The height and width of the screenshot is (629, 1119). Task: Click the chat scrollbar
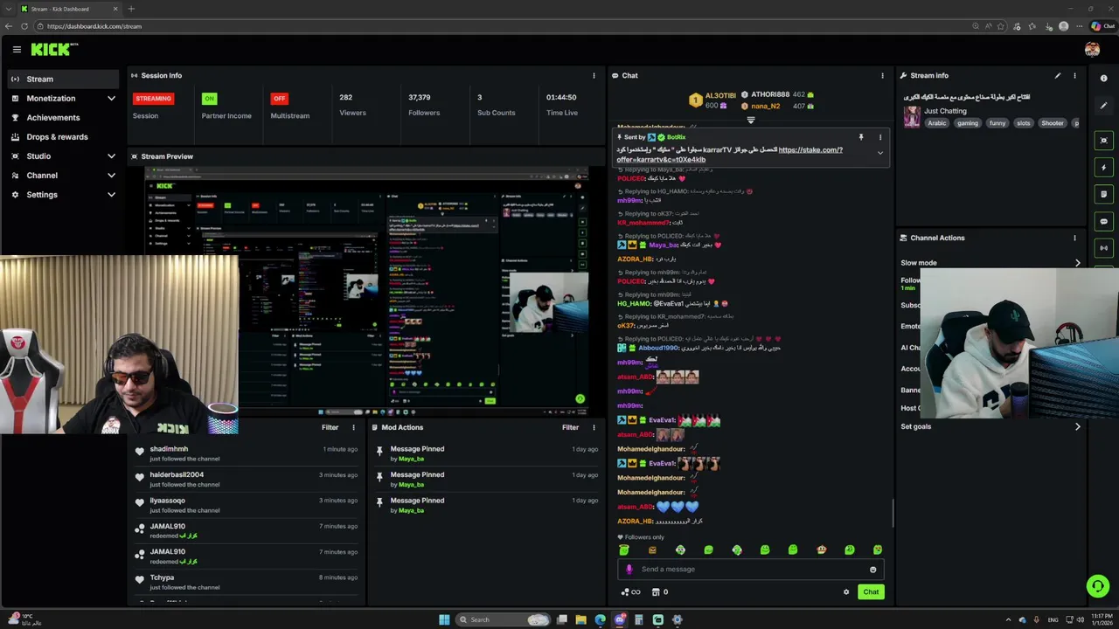coord(893,513)
